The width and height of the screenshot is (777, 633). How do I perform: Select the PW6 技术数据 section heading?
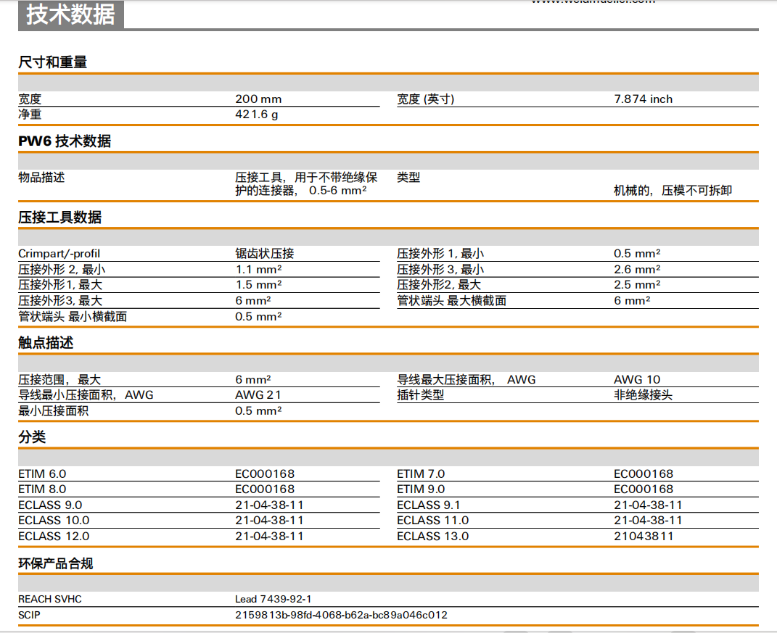coord(65,141)
